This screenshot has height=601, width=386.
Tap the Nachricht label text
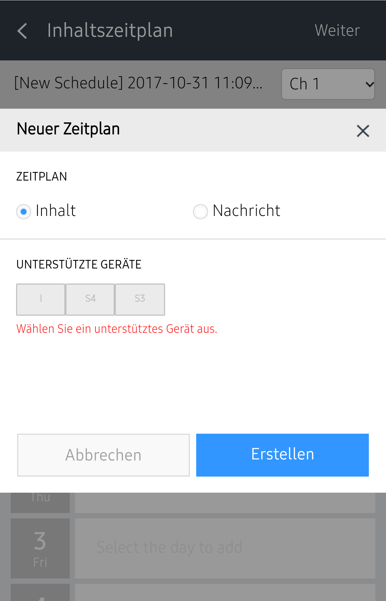pos(246,211)
